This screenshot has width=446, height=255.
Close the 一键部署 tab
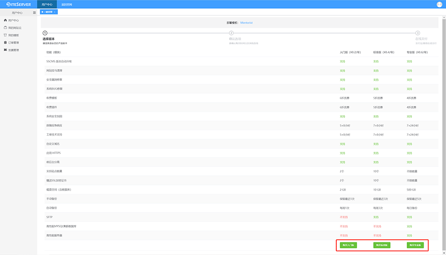point(55,12)
